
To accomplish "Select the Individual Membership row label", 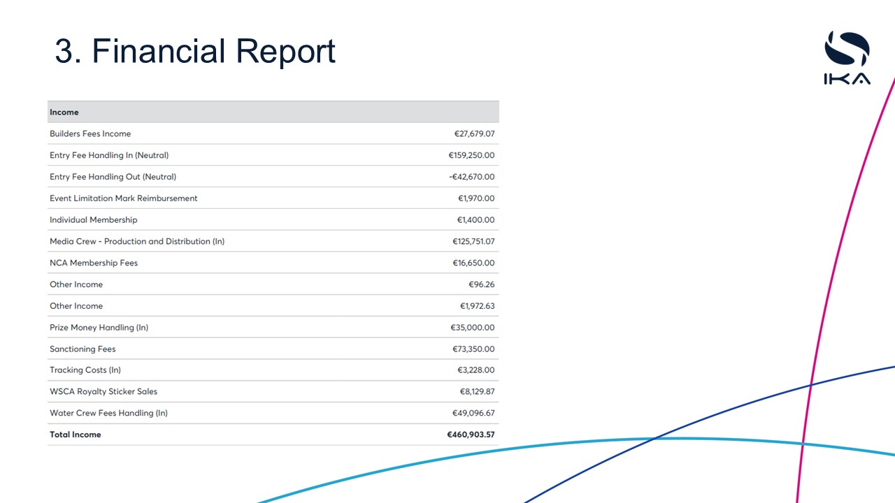I will (93, 220).
